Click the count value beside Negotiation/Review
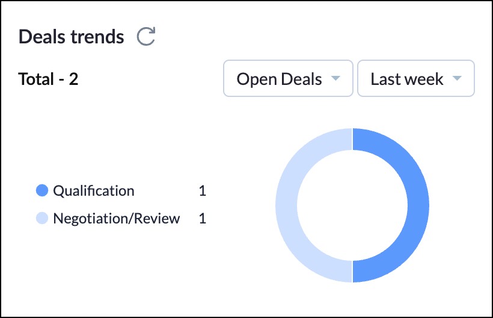The width and height of the screenshot is (493, 318). click(203, 218)
